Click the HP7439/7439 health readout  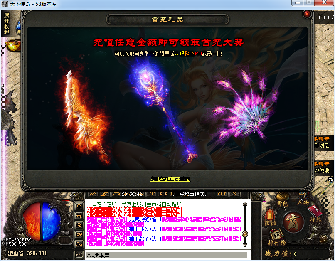(17, 240)
